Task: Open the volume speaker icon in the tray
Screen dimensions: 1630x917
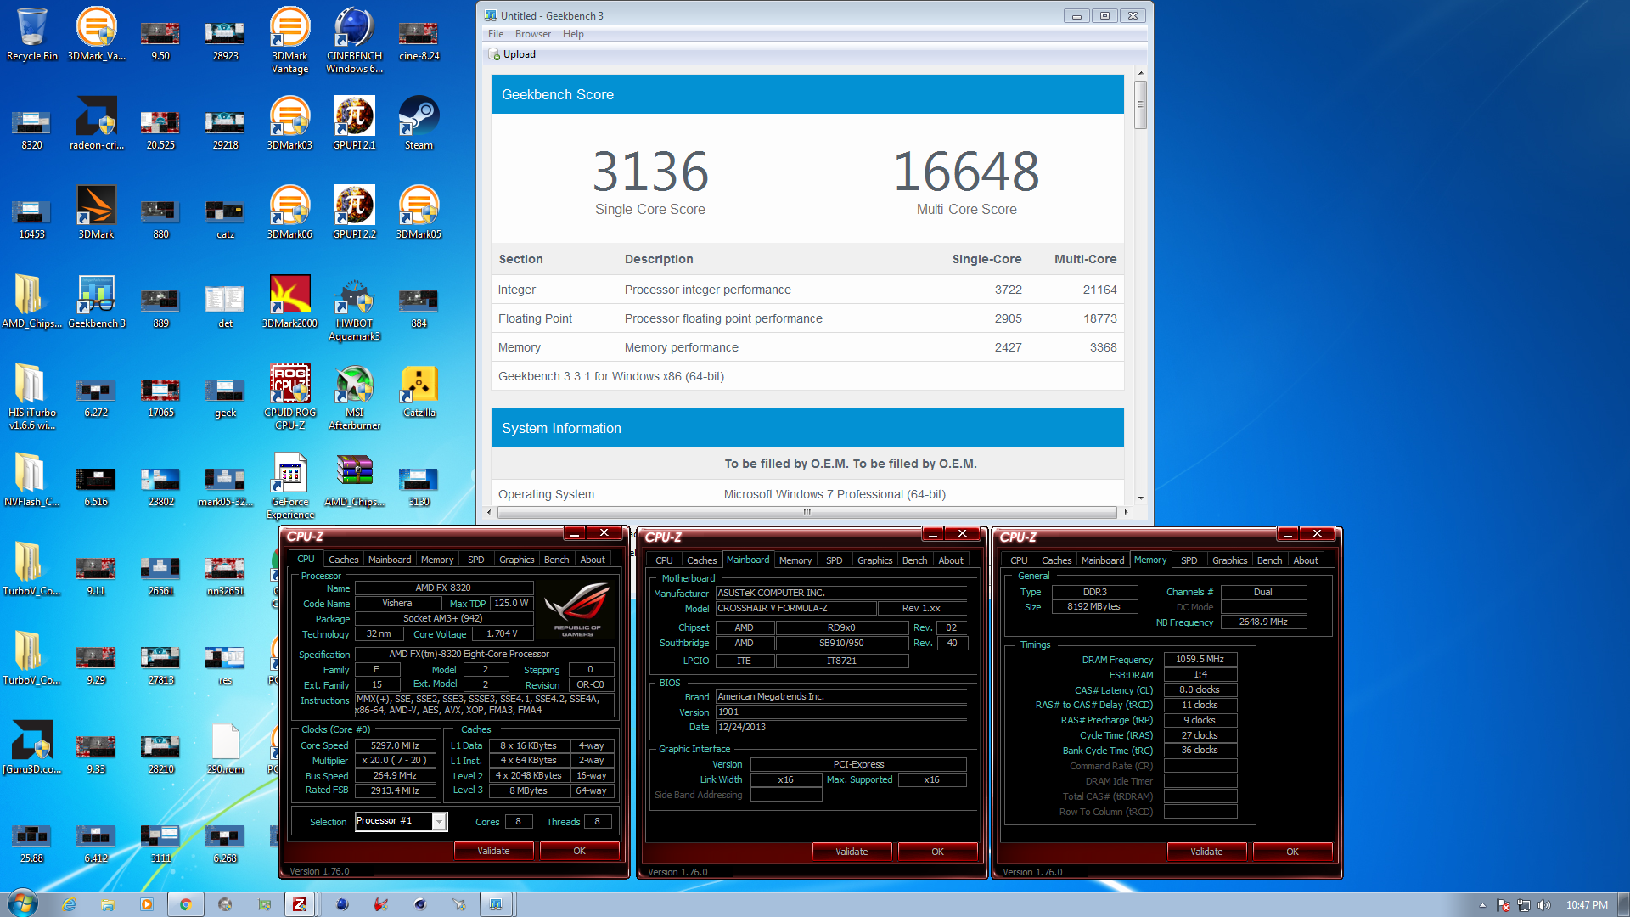Action: [x=1543, y=904]
